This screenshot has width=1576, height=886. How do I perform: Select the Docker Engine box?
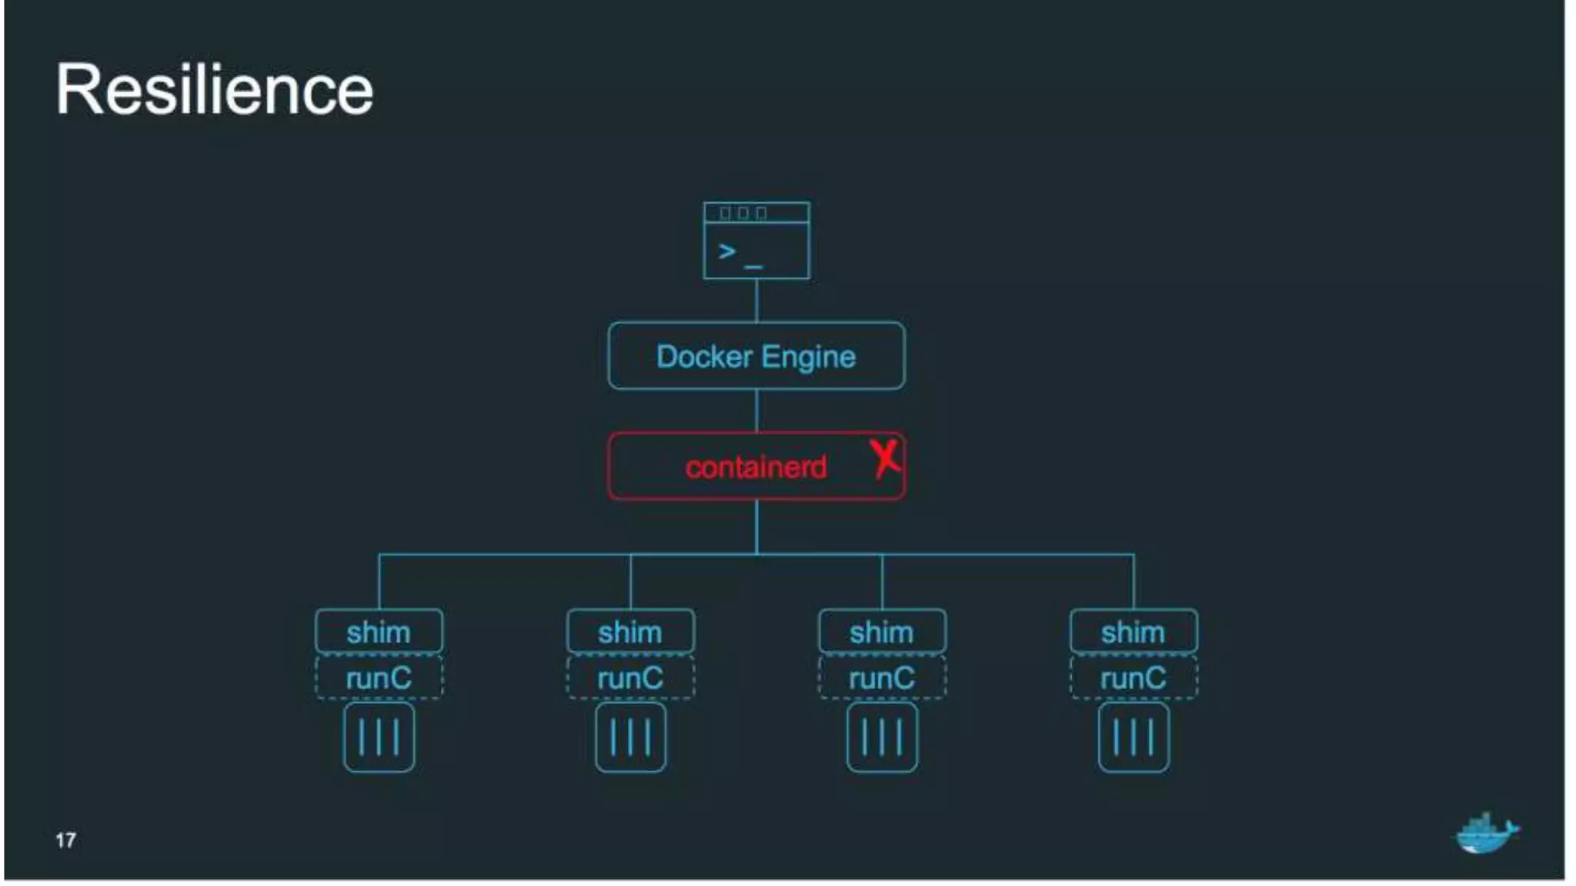756,356
